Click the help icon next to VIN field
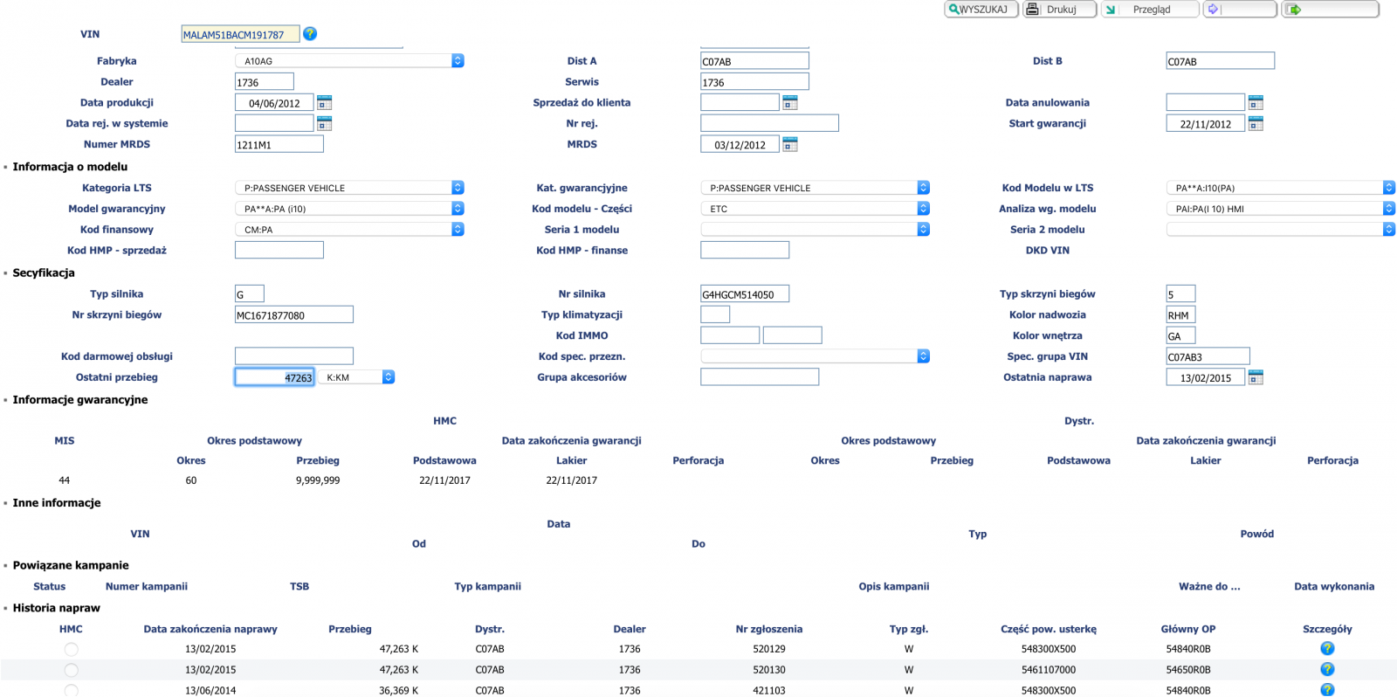Image resolution: width=1397 pixels, height=697 pixels. click(x=310, y=34)
